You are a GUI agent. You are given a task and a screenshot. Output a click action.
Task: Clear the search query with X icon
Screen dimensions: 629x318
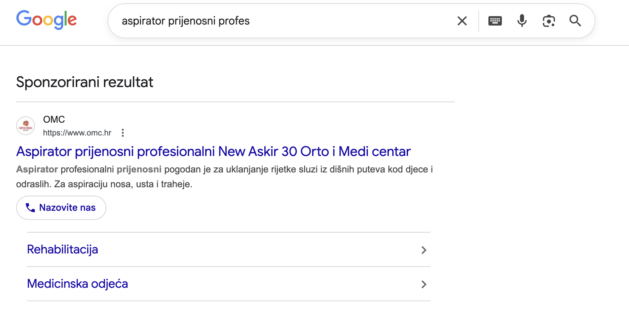pyautogui.click(x=462, y=21)
